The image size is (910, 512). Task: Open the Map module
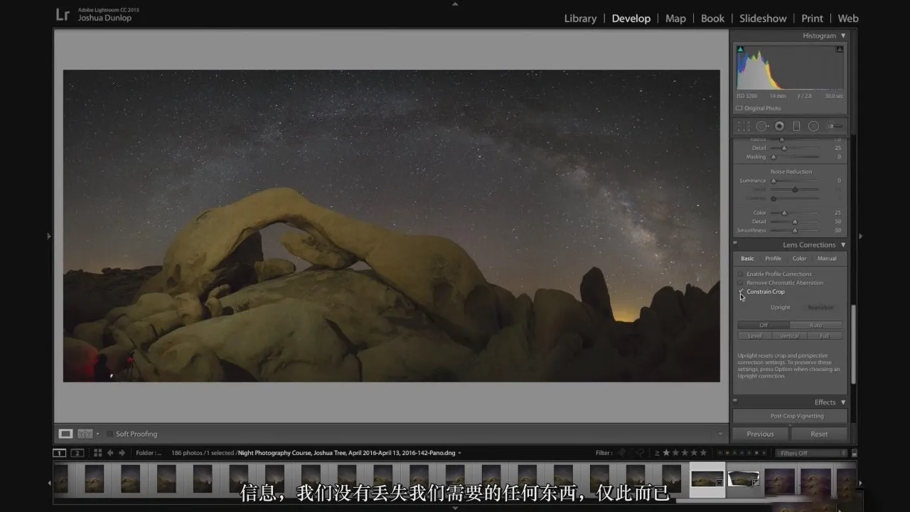pos(675,18)
